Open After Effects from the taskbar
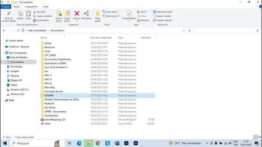This screenshot has width=262, height=147. (136, 143)
